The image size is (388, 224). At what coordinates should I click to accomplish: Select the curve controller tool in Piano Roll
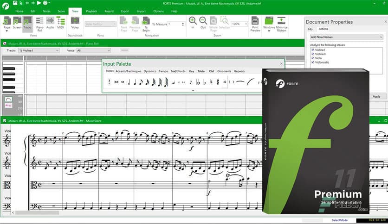8,99
